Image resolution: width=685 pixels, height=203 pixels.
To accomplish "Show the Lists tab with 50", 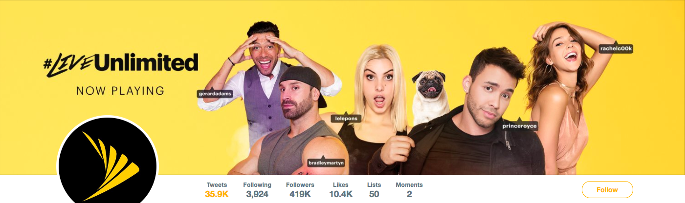I will [x=374, y=190].
